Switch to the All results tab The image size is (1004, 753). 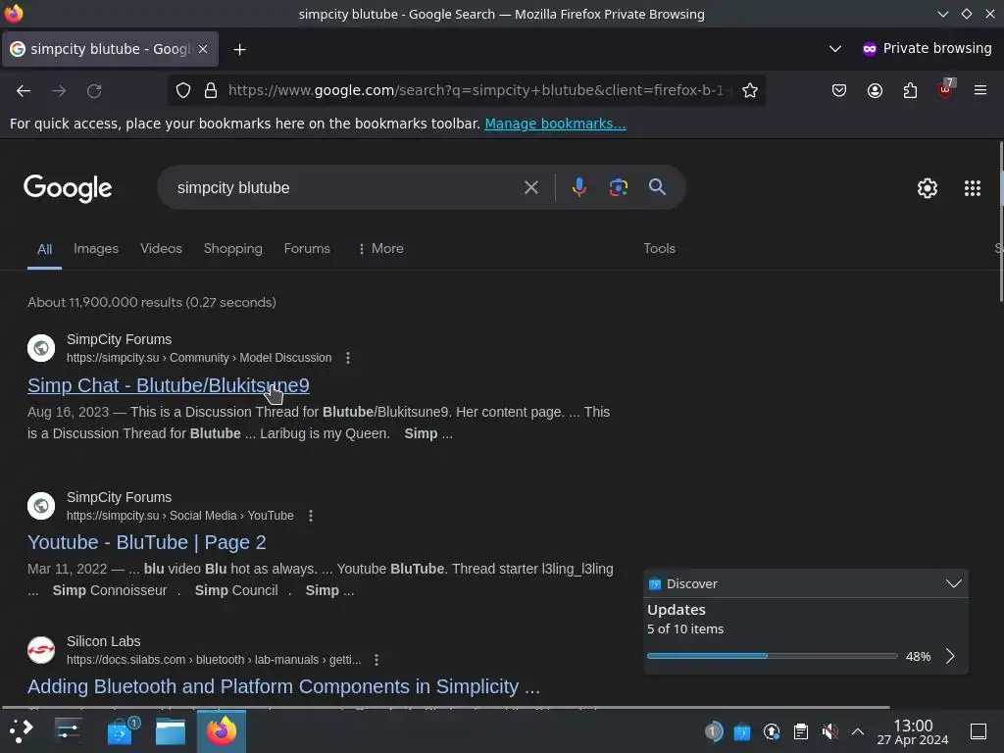(x=44, y=249)
